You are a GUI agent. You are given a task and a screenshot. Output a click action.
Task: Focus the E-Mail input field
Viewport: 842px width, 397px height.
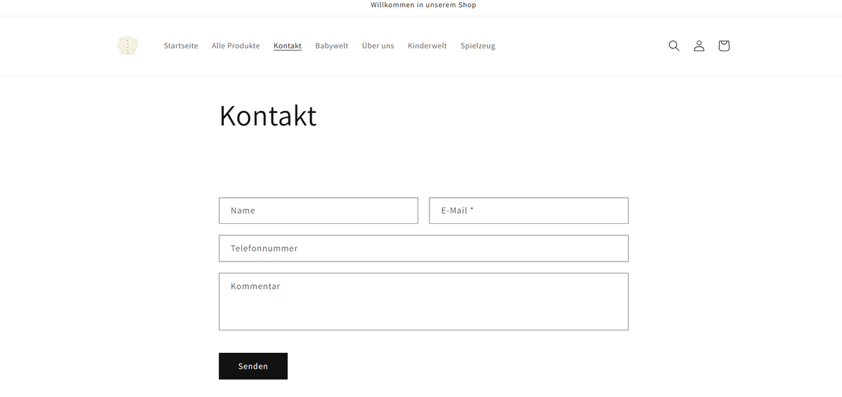click(x=529, y=210)
